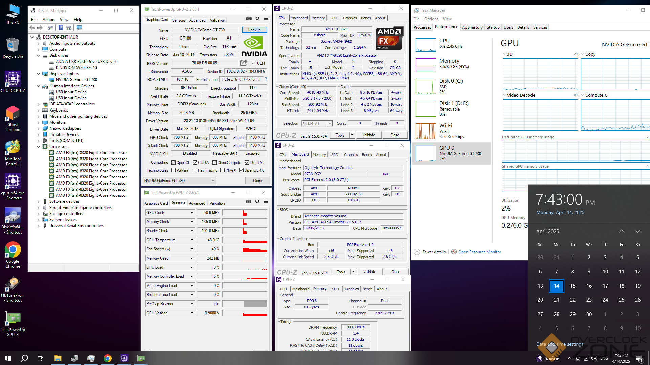Click the Bus Interface question mark icon
650x365 pixels.
click(x=266, y=80)
